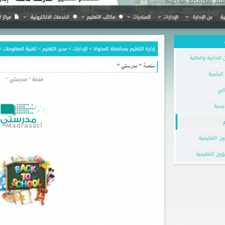Select the highlighted active sidebar item
Screen dimensions: 225x225
pyautogui.click(x=200, y=122)
